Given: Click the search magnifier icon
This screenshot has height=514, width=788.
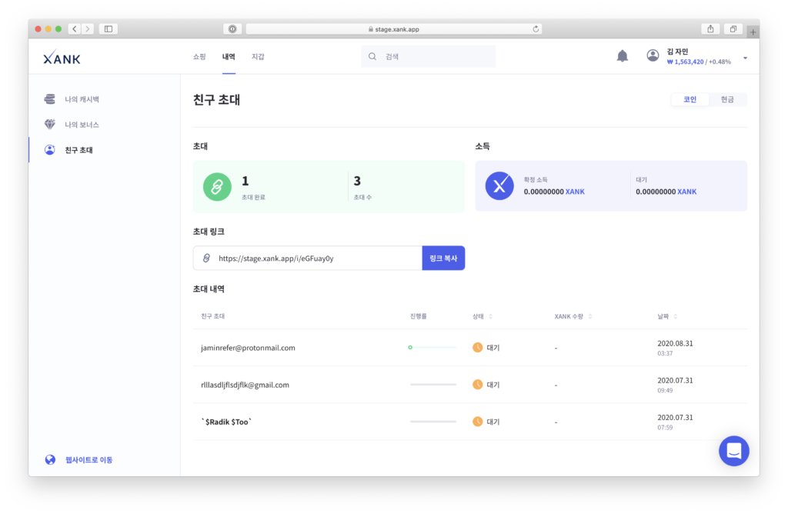Looking at the screenshot, I should pos(372,56).
